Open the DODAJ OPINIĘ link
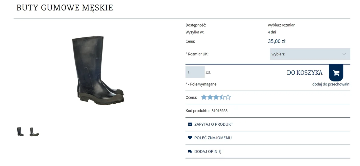Screen dimensions: 360x166 pos(207,152)
